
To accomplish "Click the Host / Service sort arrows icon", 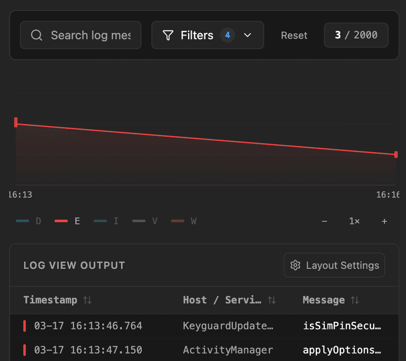I will tap(272, 300).
